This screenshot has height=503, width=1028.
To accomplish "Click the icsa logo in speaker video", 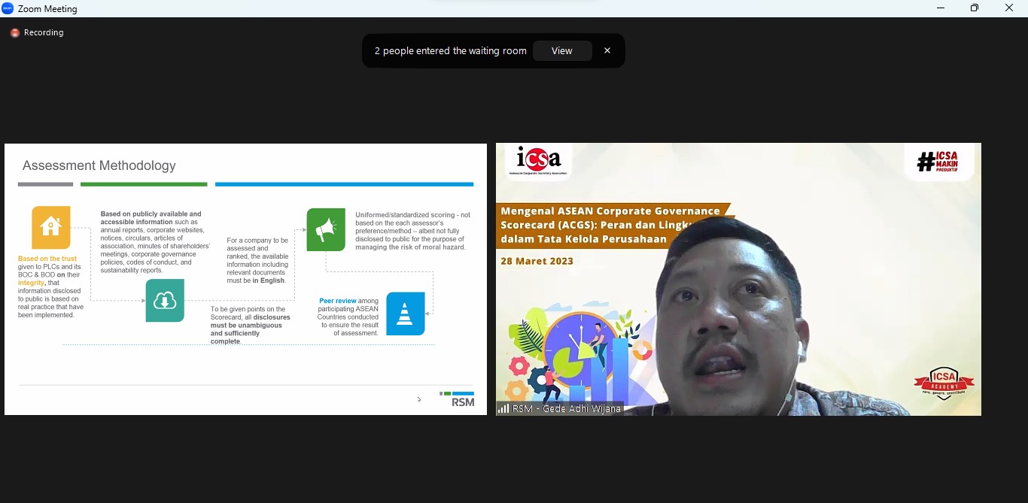I will point(538,160).
